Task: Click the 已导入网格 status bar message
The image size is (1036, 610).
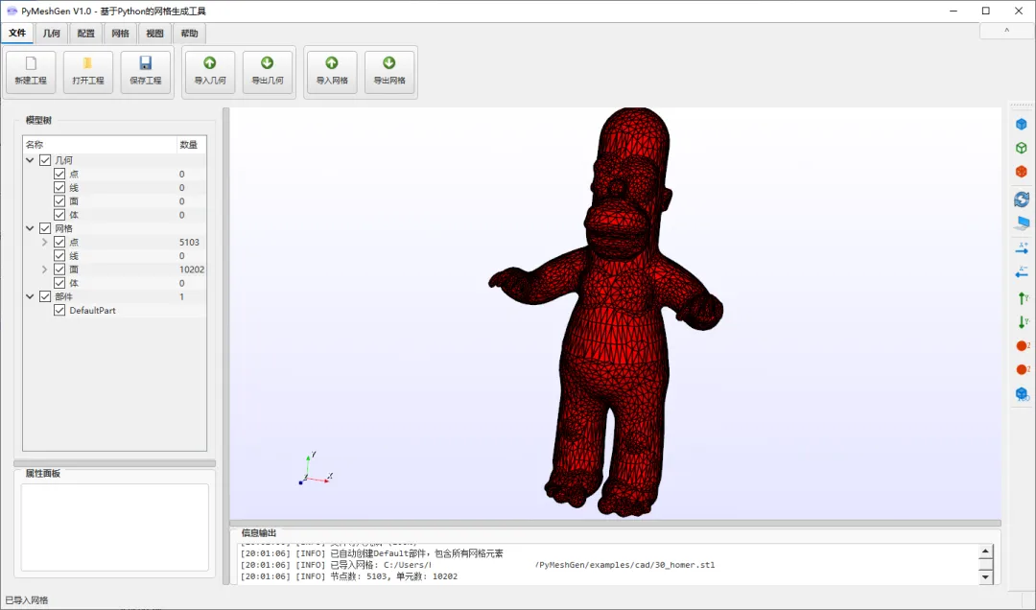Action: coord(27,600)
